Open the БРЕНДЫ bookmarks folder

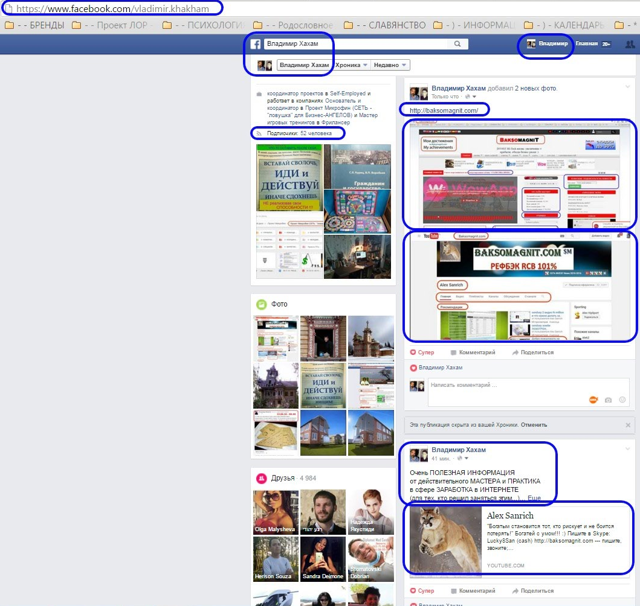[34, 25]
